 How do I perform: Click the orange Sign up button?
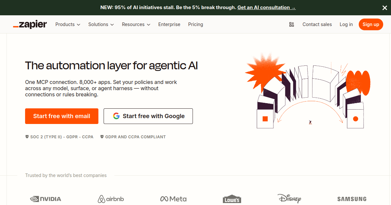(x=371, y=24)
